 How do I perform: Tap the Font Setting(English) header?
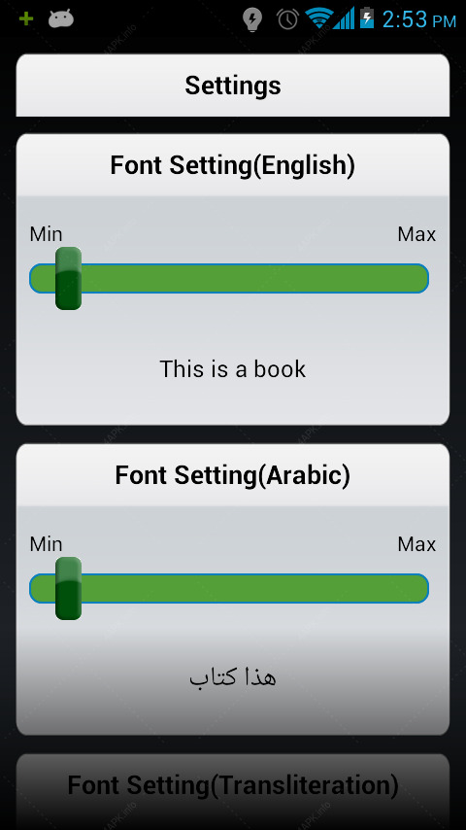point(233,165)
